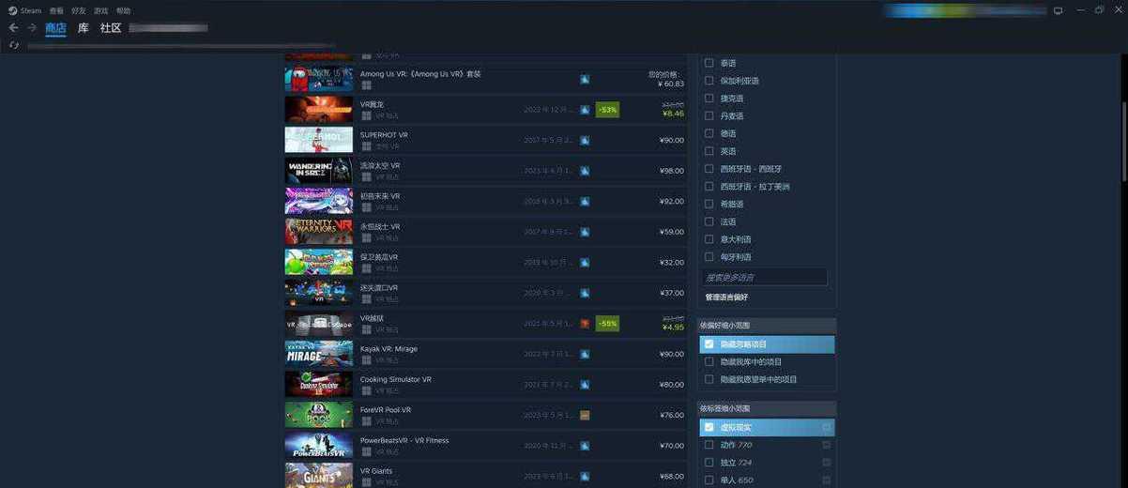Click the Steam logo menu
1128x488 pixels.
point(13,10)
